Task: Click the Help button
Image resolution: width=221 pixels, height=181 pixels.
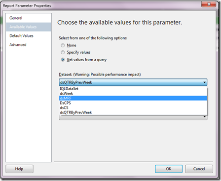Action: [x=19, y=169]
